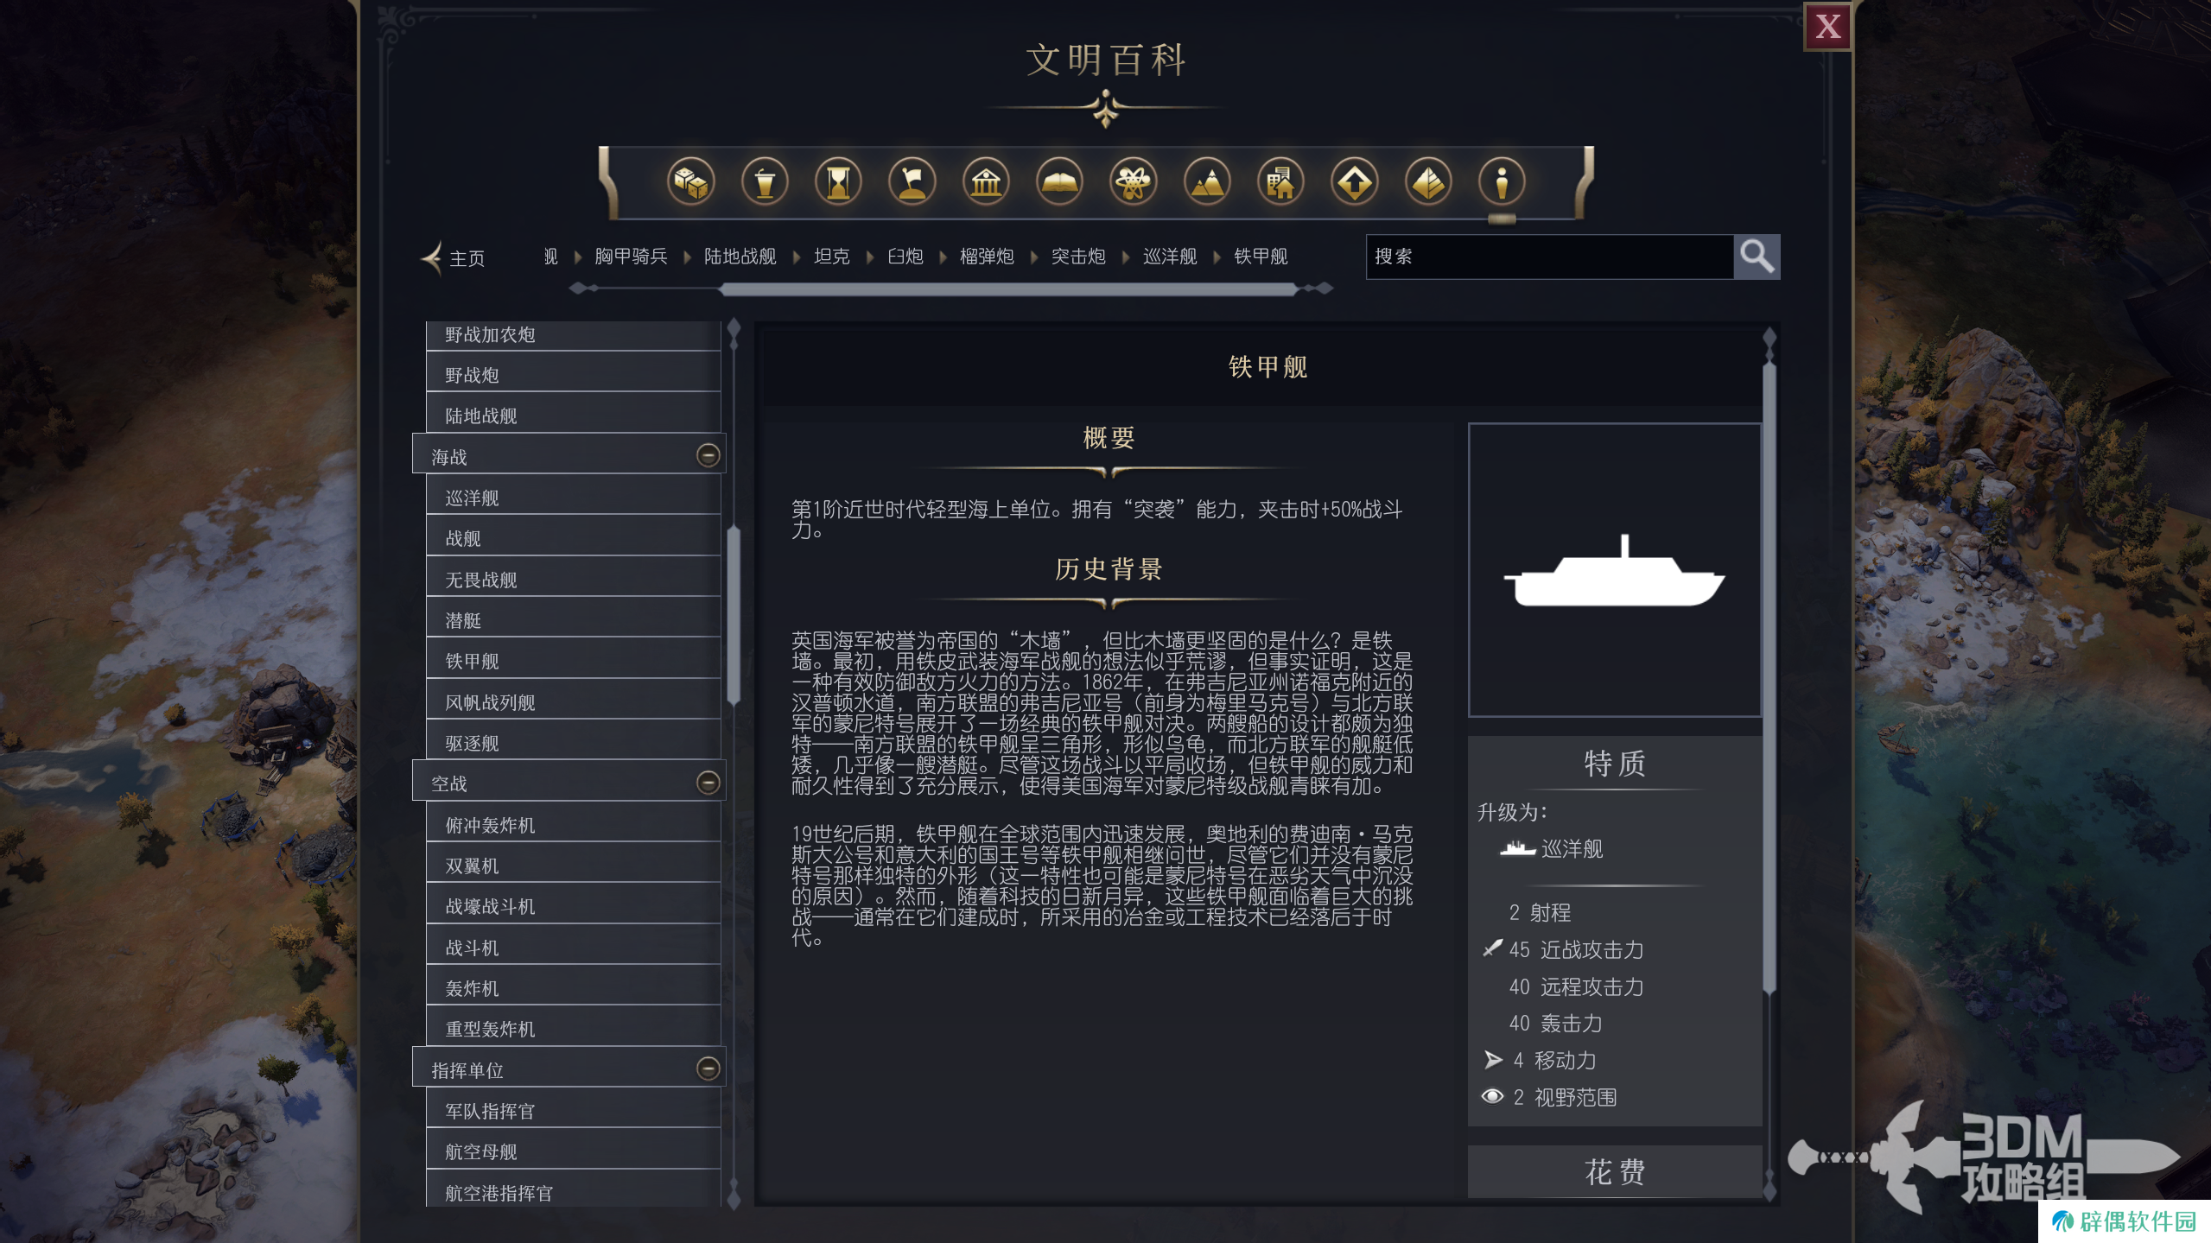Click the 花费 section header
This screenshot has width=2211, height=1243.
click(x=1614, y=1171)
